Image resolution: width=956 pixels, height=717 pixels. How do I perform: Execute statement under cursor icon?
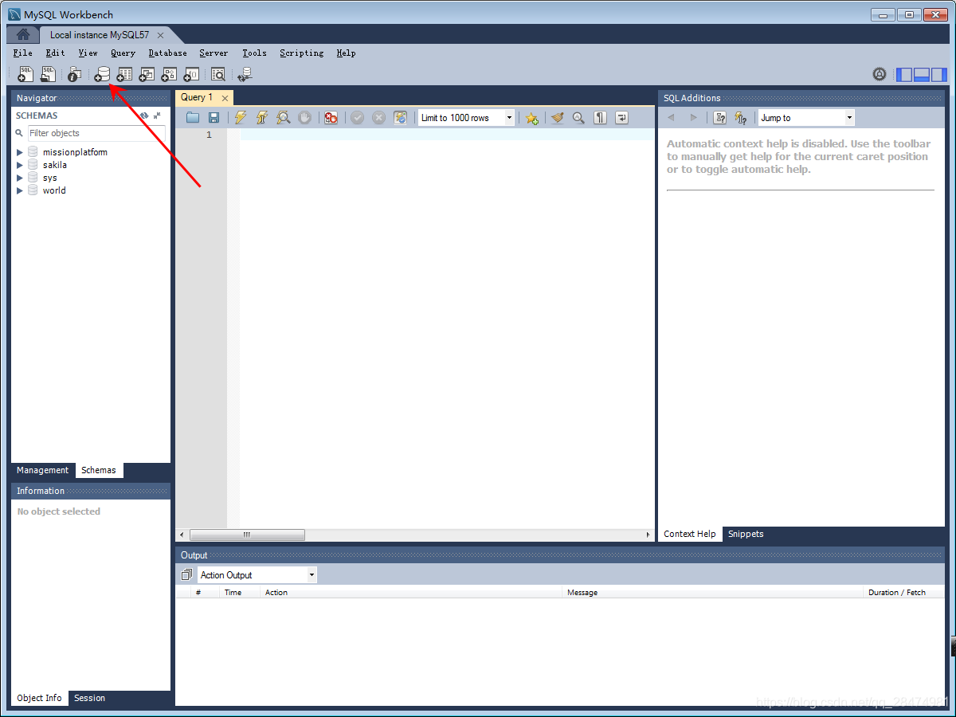(x=261, y=117)
